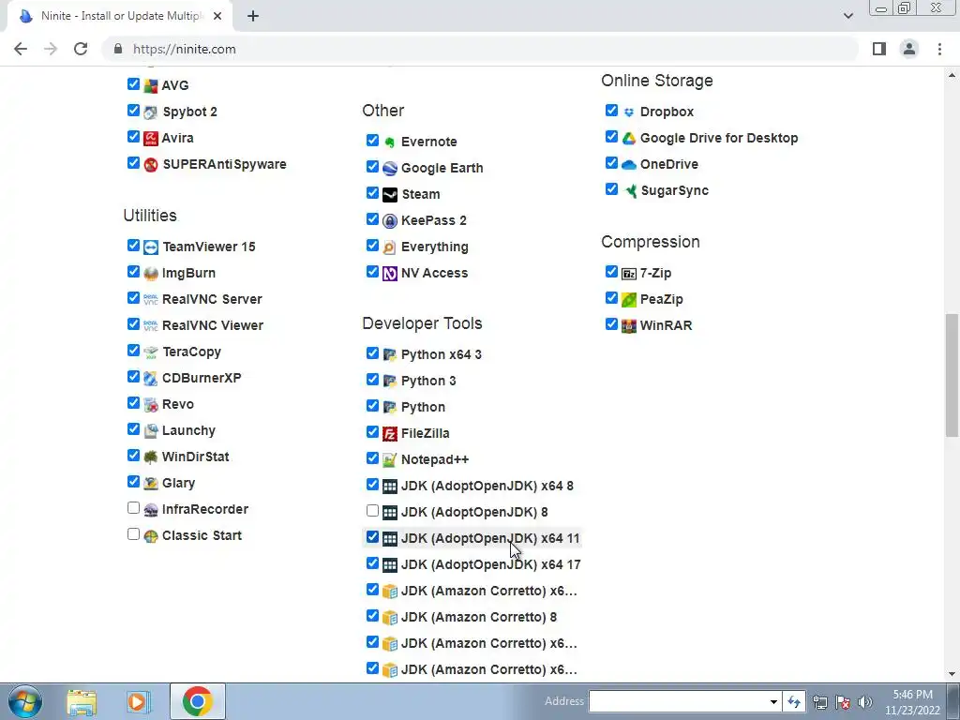Uncheck the TeraCopy checkbox
The height and width of the screenshot is (720, 960).
133,351
